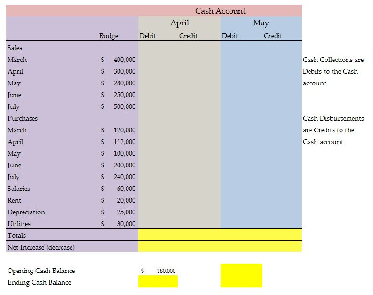The width and height of the screenshot is (373, 295).
Task: Click the yellow April ending balance cell
Action: tap(158, 281)
